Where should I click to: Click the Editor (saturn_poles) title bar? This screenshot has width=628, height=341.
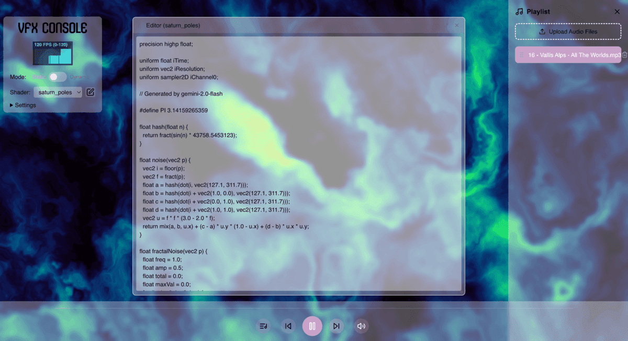pos(293,25)
